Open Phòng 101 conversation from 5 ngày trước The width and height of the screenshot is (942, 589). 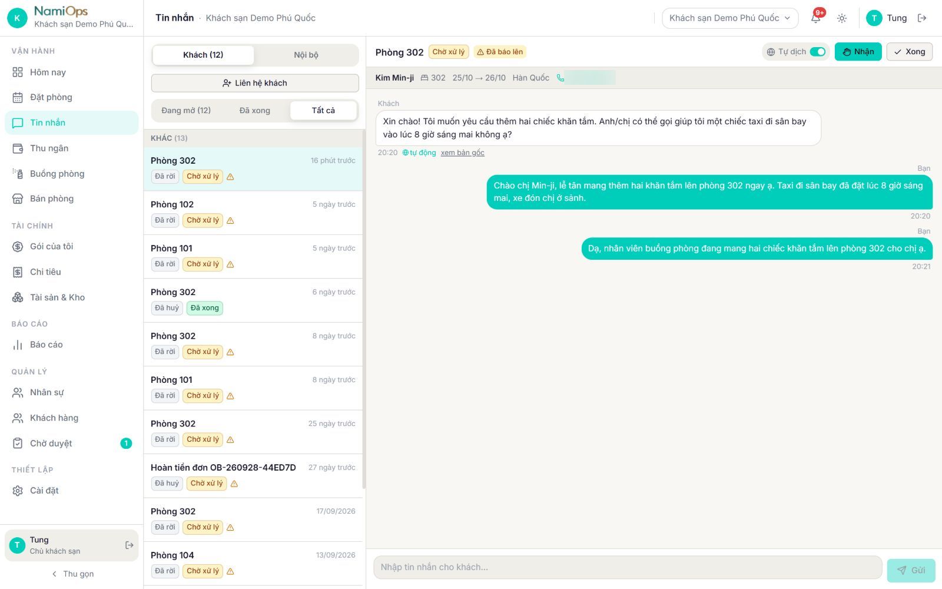tap(253, 257)
